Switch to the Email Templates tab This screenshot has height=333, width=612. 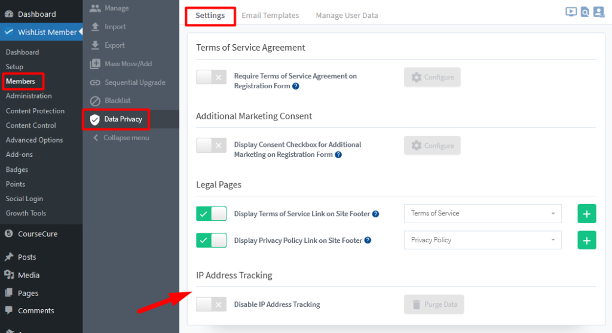270,16
